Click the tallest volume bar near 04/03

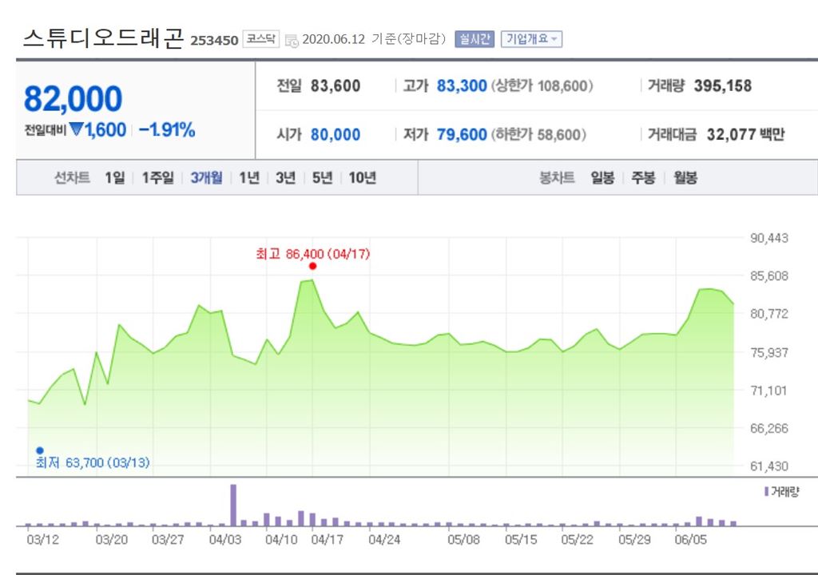pos(233,505)
